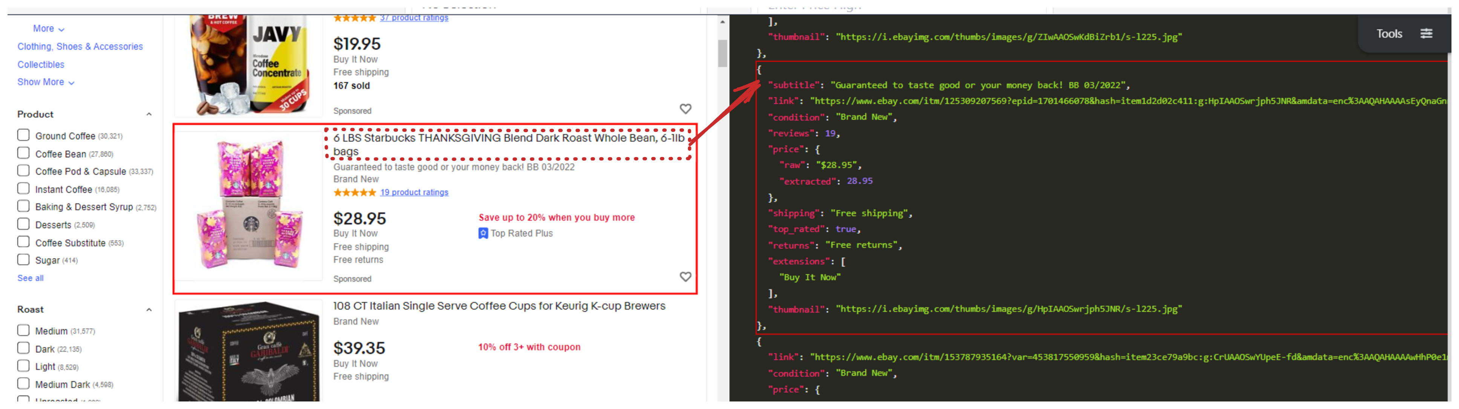Viewport: 1459px width, 409px height.
Task: Collapse the Product filter section
Action: 149,114
